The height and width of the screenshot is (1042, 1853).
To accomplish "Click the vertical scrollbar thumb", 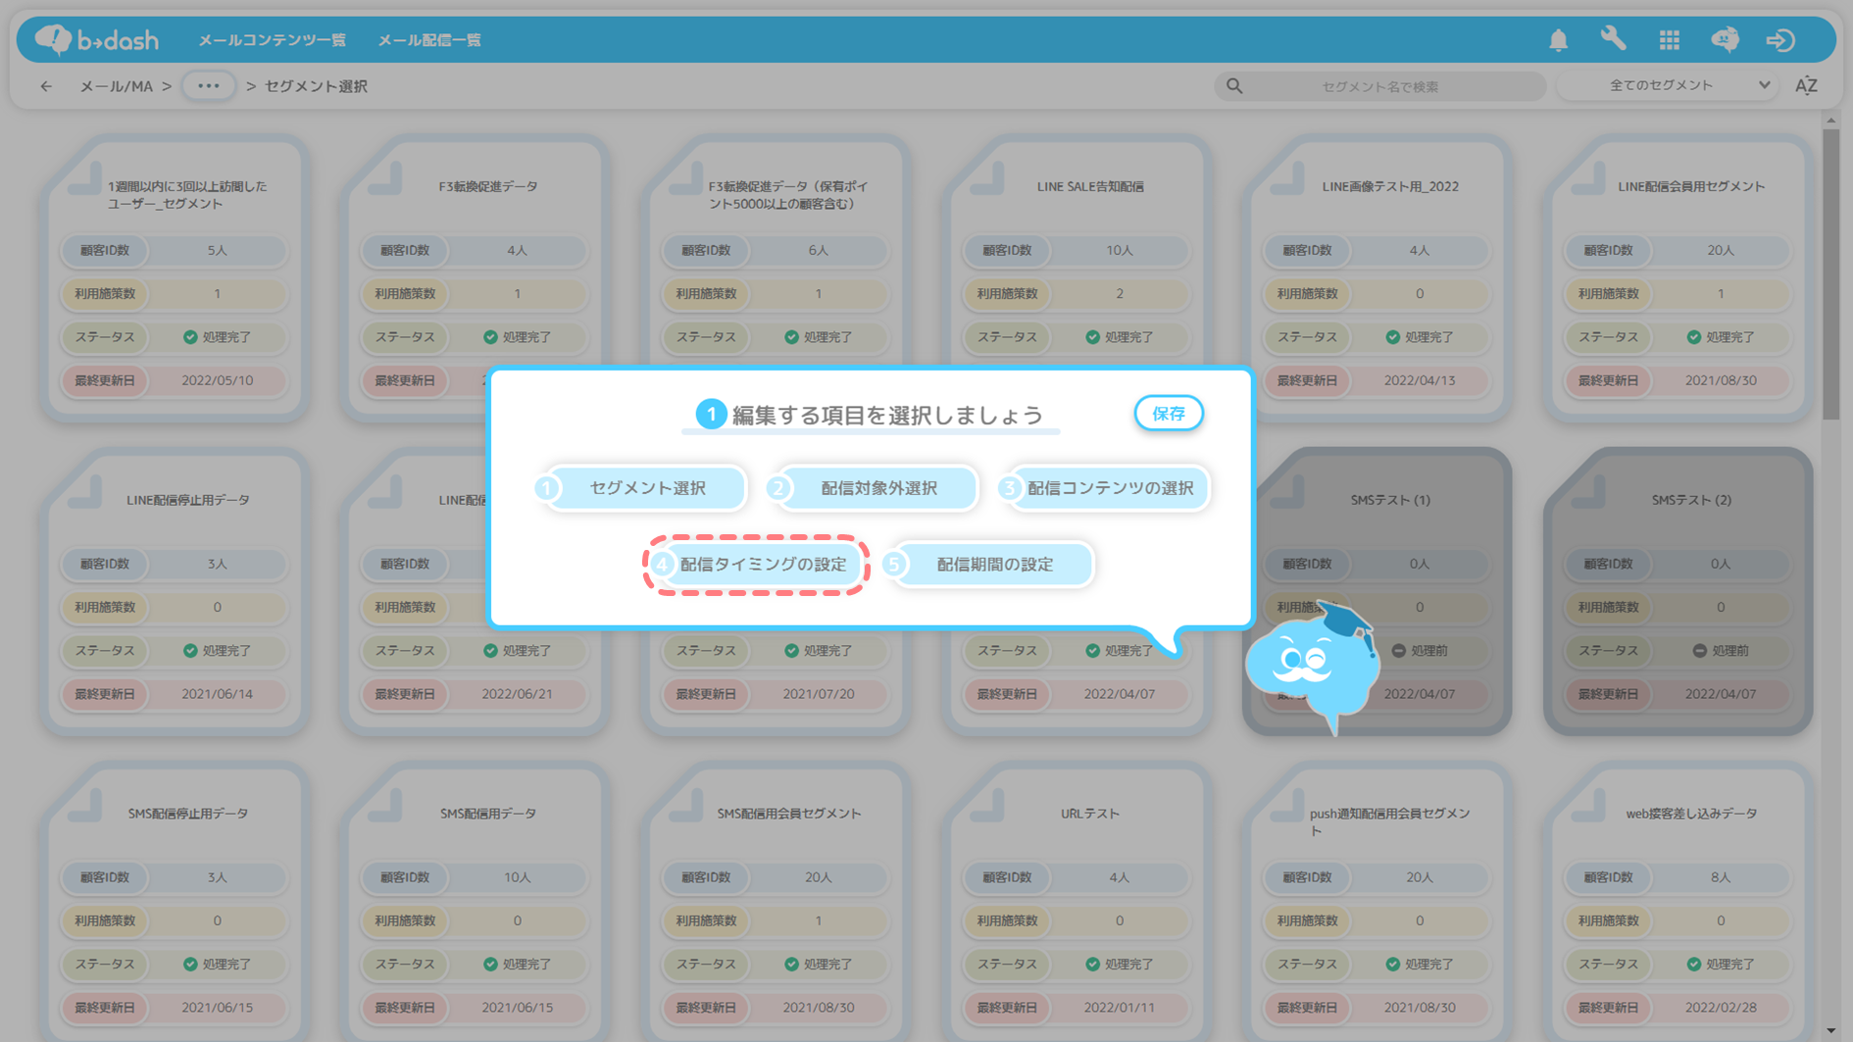I will tap(1830, 274).
